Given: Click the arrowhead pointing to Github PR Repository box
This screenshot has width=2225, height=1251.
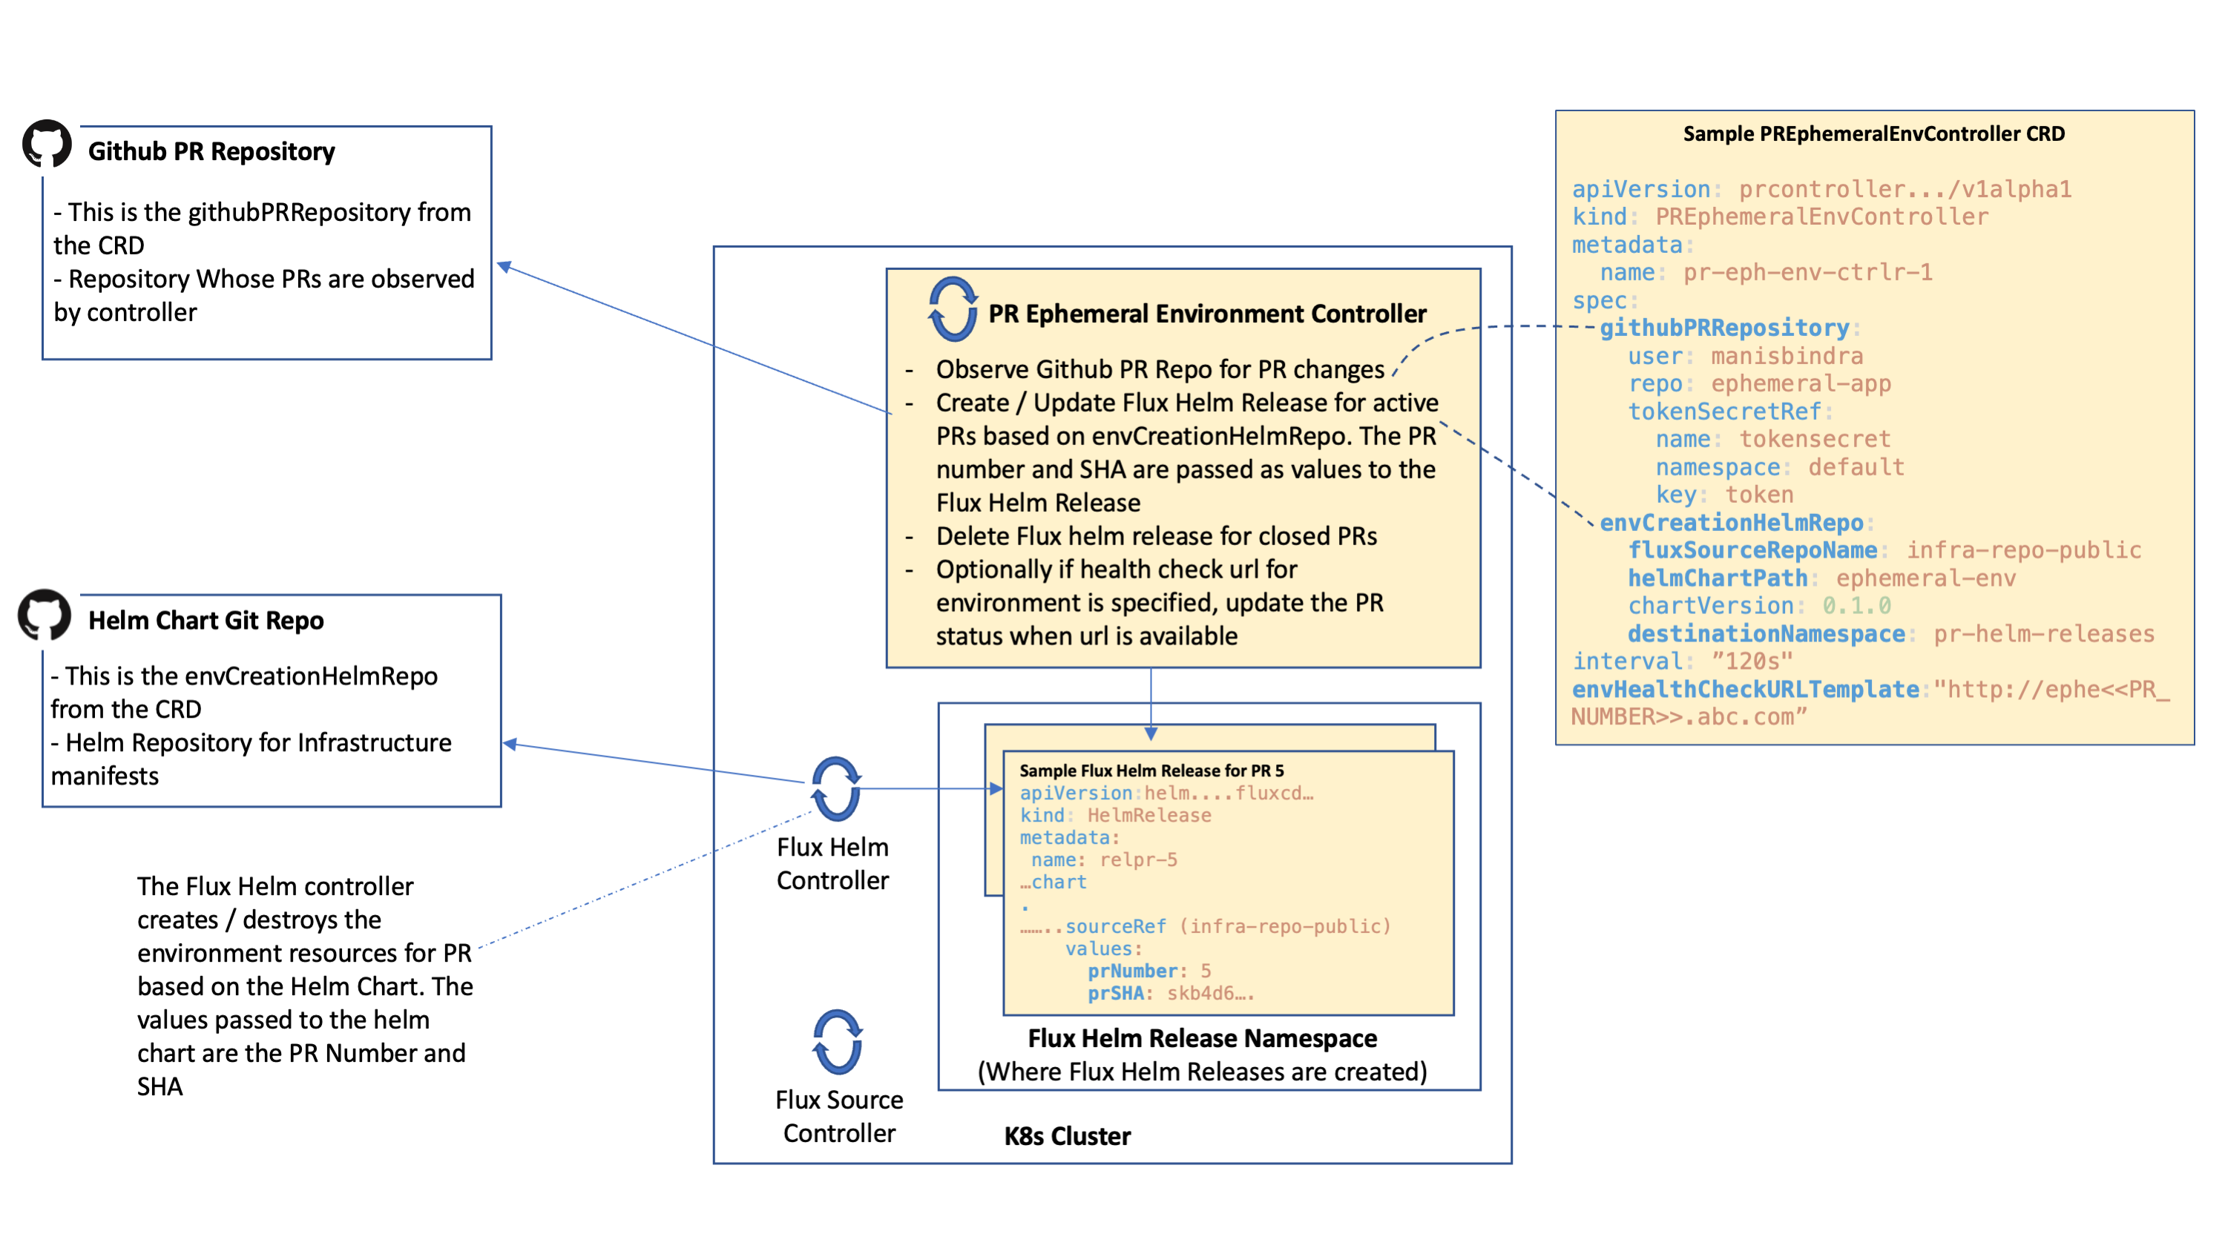Looking at the screenshot, I should (x=505, y=267).
